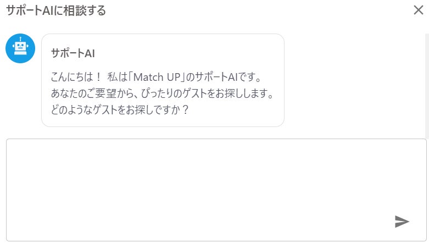The width and height of the screenshot is (429, 248).
Task: Focus the empty message input box
Action: 216,190
